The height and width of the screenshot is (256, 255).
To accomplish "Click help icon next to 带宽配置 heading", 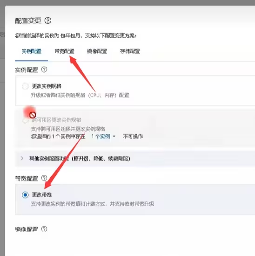I will tap(44, 178).
